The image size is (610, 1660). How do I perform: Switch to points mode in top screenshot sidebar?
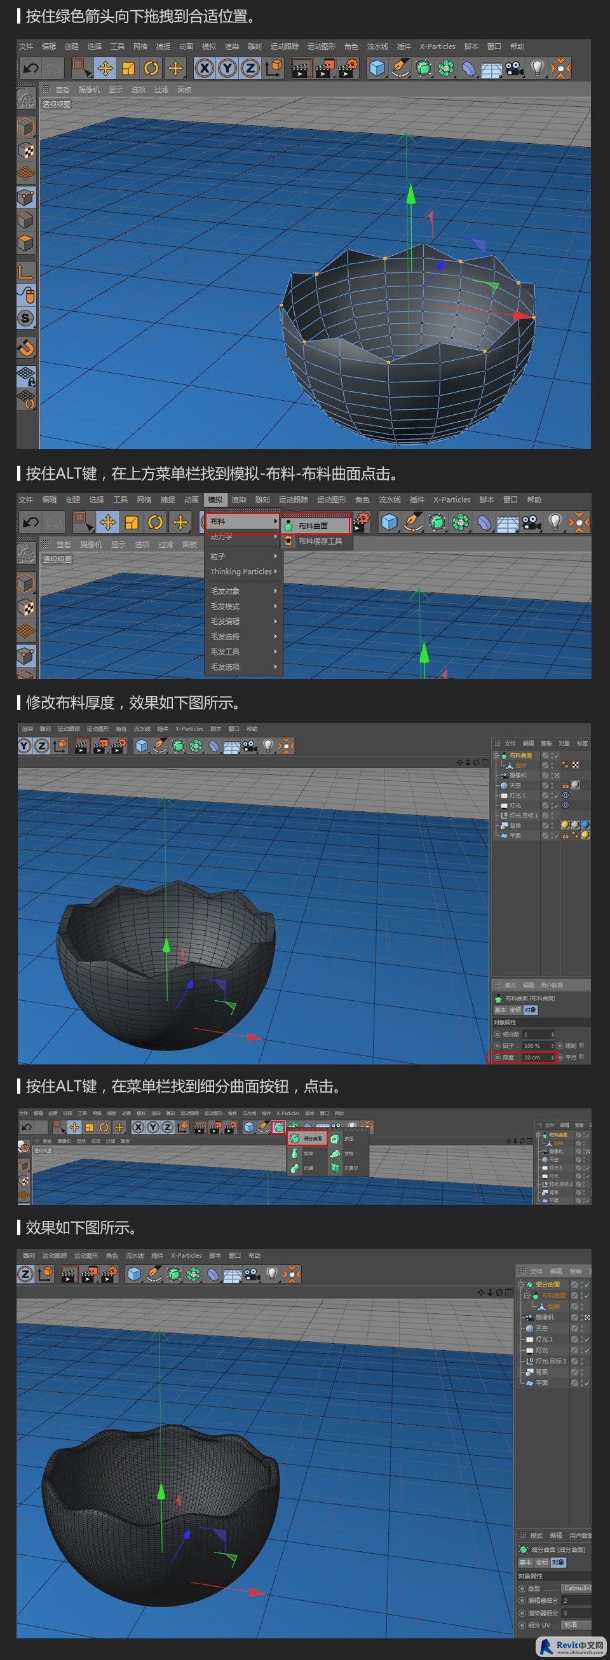tap(26, 197)
